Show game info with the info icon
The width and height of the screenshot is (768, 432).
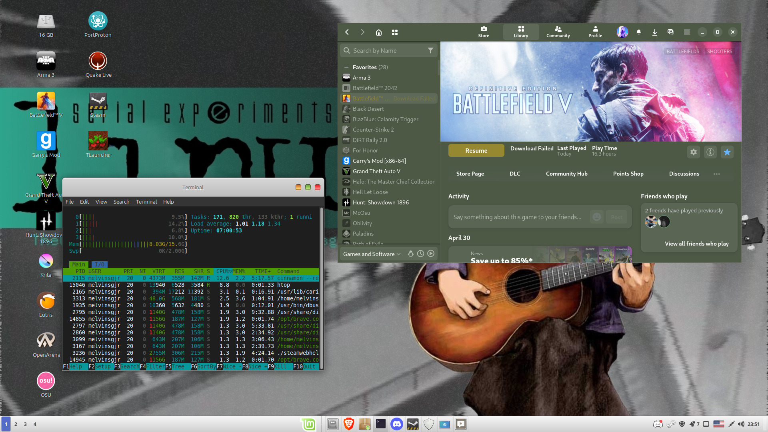click(710, 152)
